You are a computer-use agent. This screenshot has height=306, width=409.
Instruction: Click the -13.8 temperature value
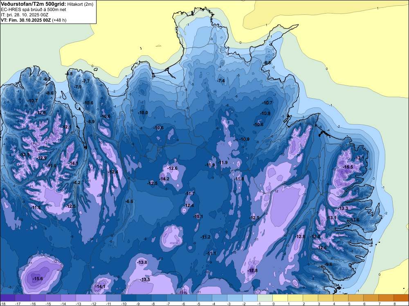tap(142, 262)
